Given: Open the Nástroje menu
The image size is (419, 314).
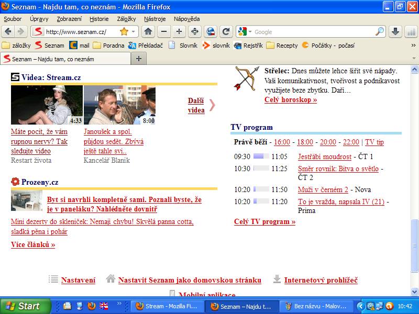Looking at the screenshot, I should click(x=155, y=19).
